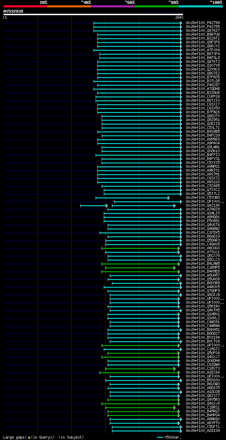226x440 pixels.
Task: Select label UniRef100_C6ZQW4
Action: click(203, 365)
